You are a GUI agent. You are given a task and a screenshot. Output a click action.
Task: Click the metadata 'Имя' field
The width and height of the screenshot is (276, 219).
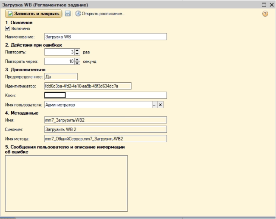105,120
